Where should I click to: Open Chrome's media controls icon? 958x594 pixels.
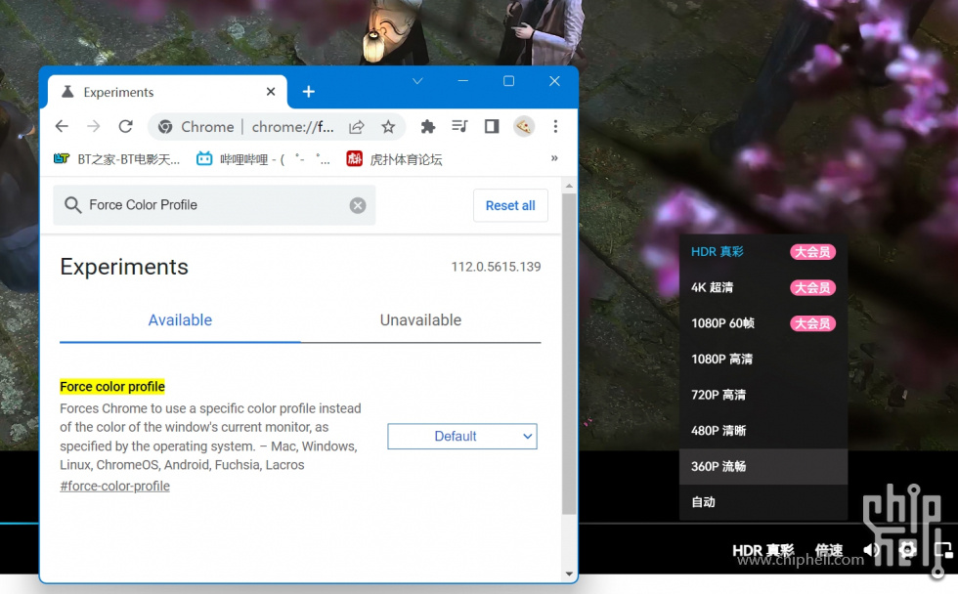459,126
